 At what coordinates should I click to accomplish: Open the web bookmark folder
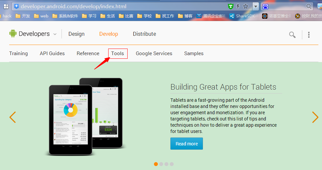[x=41, y=16]
